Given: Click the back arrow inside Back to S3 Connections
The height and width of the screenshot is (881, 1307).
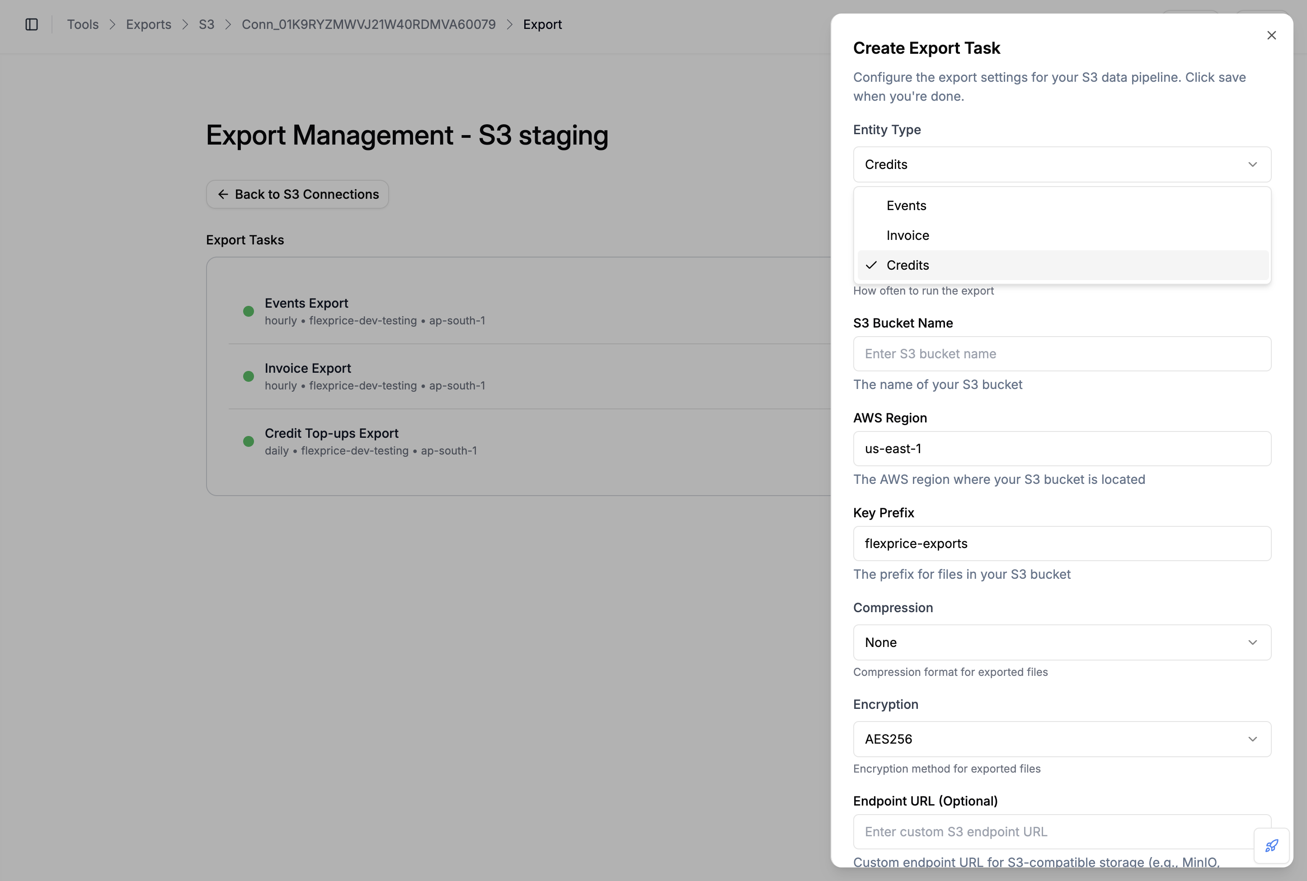Looking at the screenshot, I should pyautogui.click(x=223, y=194).
